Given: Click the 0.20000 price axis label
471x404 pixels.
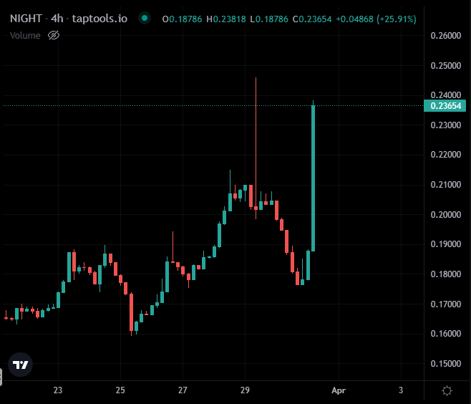Looking at the screenshot, I should (x=446, y=215).
